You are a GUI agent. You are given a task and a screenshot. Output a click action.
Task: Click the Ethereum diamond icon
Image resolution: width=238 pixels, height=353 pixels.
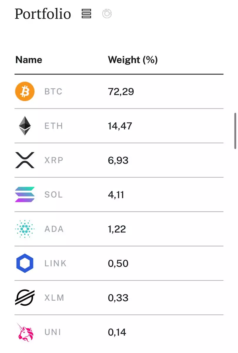tap(25, 126)
